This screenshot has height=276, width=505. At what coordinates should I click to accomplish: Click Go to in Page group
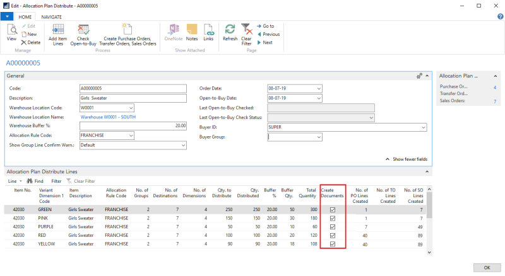[x=265, y=26]
